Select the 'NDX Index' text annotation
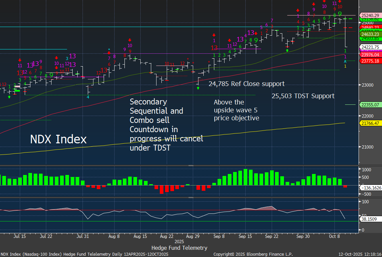This screenshot has width=382, height=257. pyautogui.click(x=58, y=139)
